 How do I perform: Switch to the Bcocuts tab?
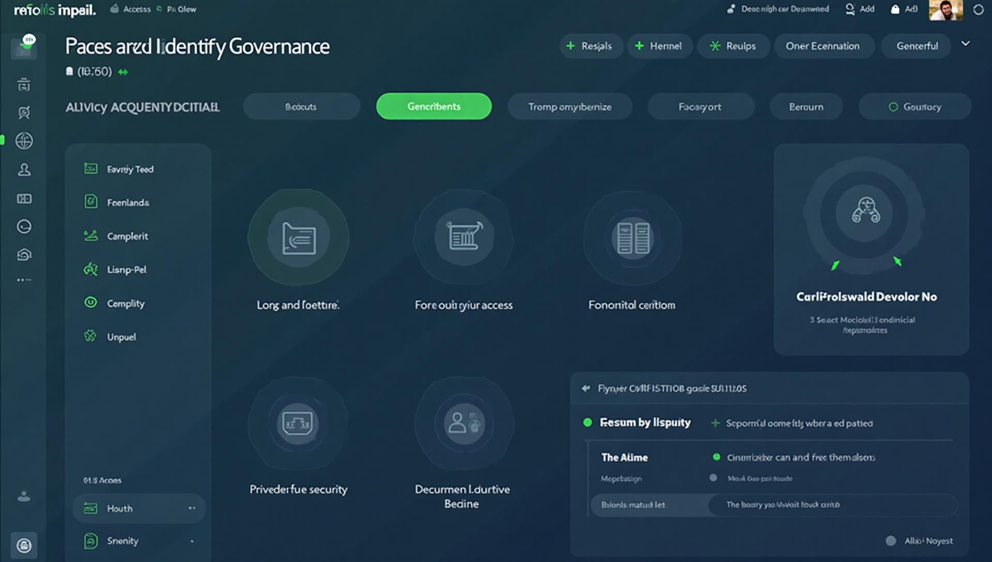click(301, 106)
